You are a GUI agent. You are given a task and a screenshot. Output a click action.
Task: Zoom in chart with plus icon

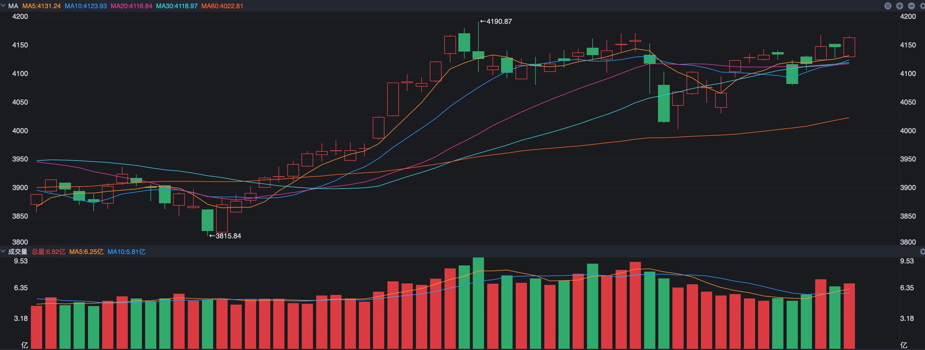pyautogui.click(x=900, y=6)
